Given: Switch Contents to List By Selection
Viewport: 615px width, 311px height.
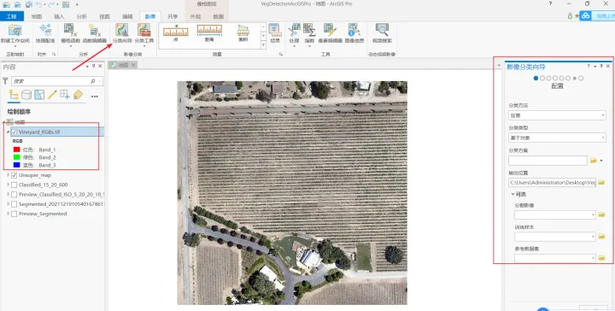Looking at the screenshot, I should 39,95.
